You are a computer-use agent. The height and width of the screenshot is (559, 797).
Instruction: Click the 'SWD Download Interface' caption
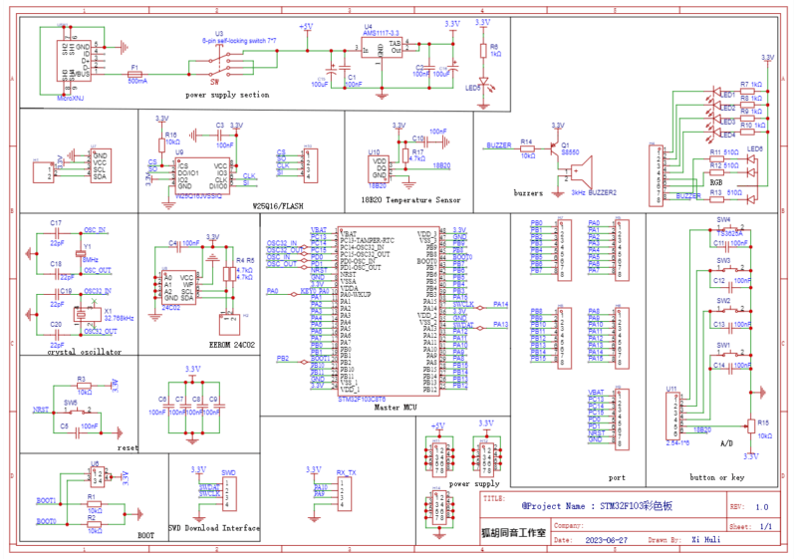click(214, 528)
